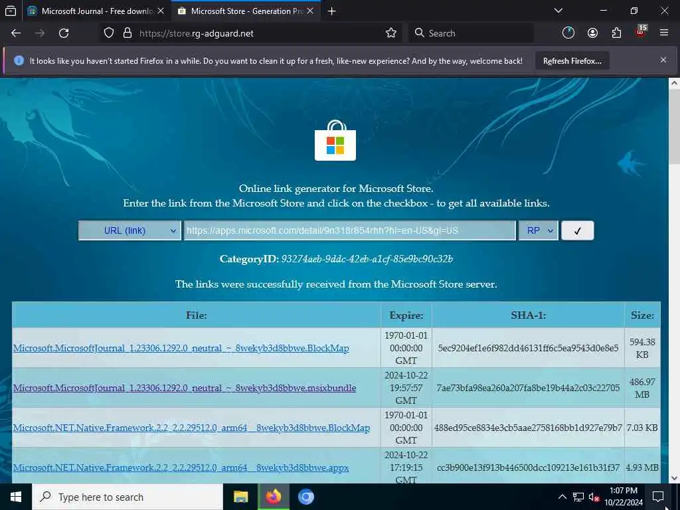Click the SHA-1 column header

[x=528, y=315]
